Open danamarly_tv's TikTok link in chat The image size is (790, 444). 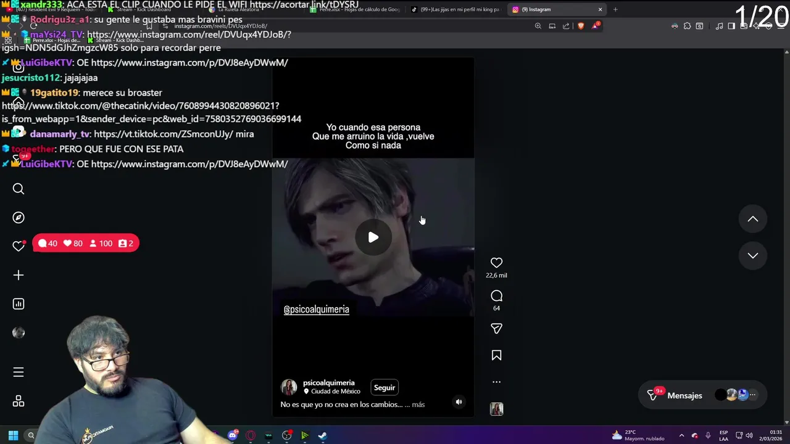pos(164,134)
